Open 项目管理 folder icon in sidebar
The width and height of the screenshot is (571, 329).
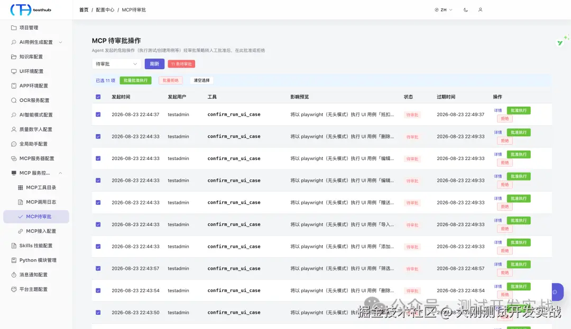[14, 27]
